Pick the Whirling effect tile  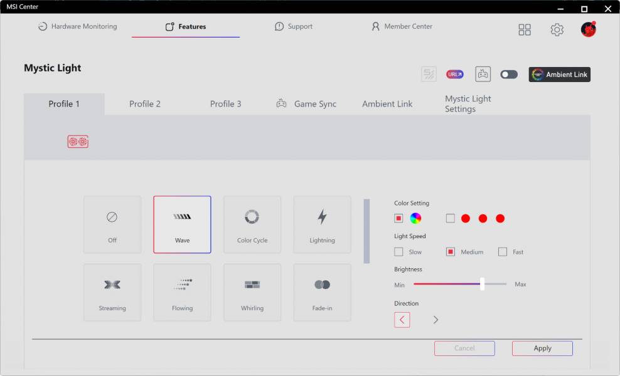tap(252, 292)
